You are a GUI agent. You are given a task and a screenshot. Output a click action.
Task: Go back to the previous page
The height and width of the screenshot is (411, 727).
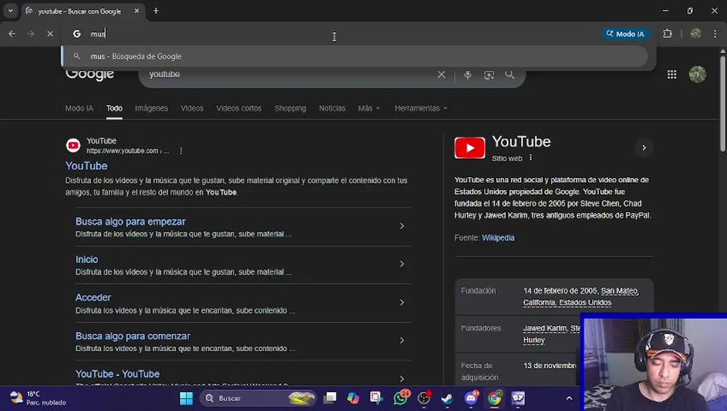coord(12,34)
